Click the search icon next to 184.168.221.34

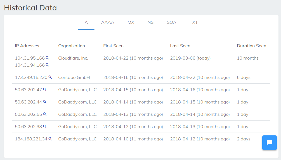pos(50,138)
